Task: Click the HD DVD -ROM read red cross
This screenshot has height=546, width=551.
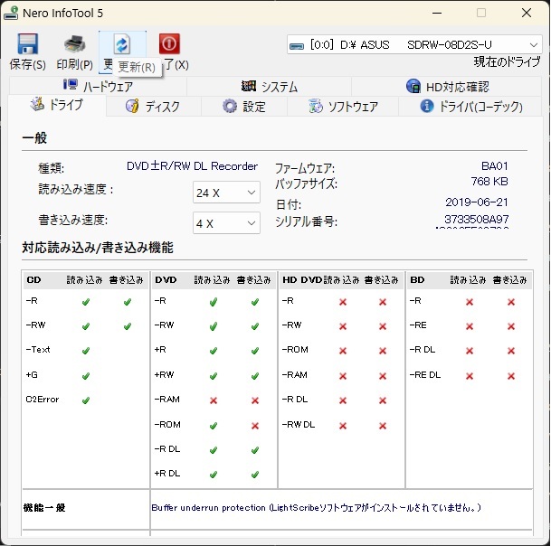Action: (x=343, y=351)
